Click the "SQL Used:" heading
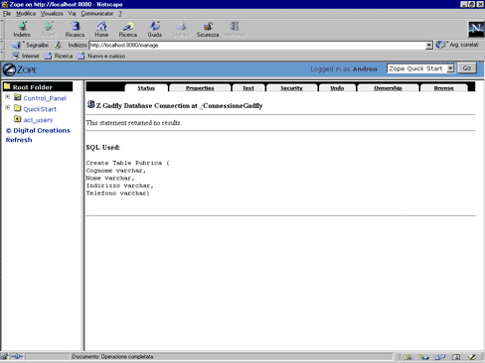The width and height of the screenshot is (485, 363). 103,148
